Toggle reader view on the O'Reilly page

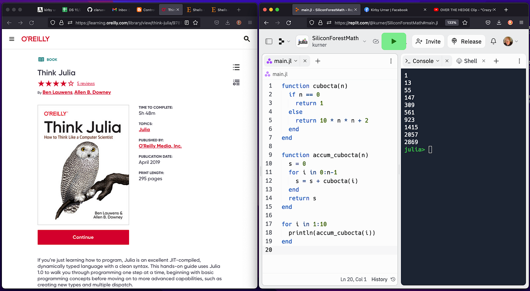pyautogui.click(x=187, y=23)
